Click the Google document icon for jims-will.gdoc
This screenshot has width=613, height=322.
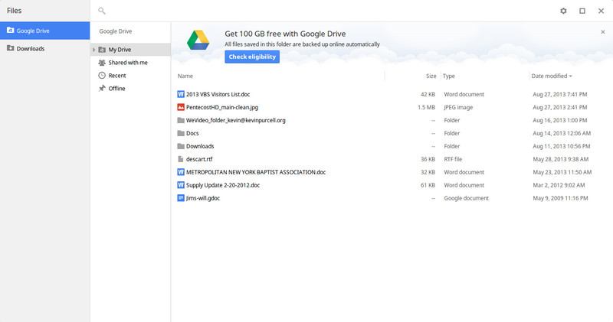(x=181, y=198)
